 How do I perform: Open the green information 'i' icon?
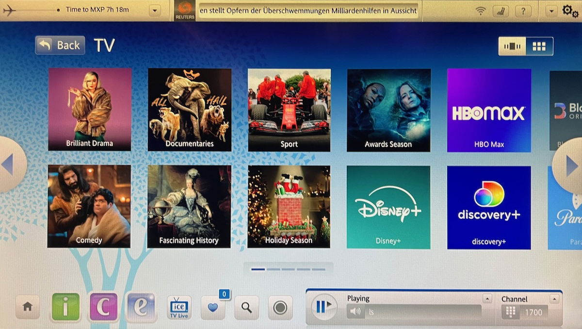point(65,307)
